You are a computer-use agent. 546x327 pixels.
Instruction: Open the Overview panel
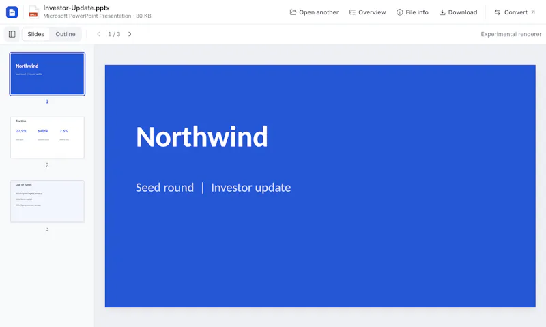click(367, 12)
